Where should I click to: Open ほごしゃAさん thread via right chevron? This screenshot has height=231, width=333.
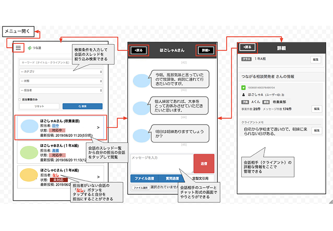click(x=98, y=127)
